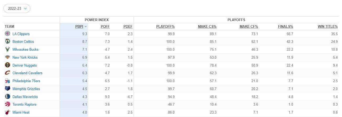Screen dimensions: 342x117
Task: Click the Cleveland Cavaliers logo icon
Action: pyautogui.click(x=7, y=73)
